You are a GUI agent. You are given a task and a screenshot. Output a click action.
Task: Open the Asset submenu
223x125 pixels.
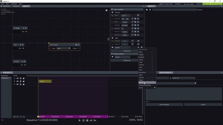pos(147,88)
